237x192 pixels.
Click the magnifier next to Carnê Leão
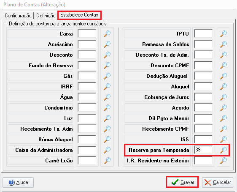(107, 160)
